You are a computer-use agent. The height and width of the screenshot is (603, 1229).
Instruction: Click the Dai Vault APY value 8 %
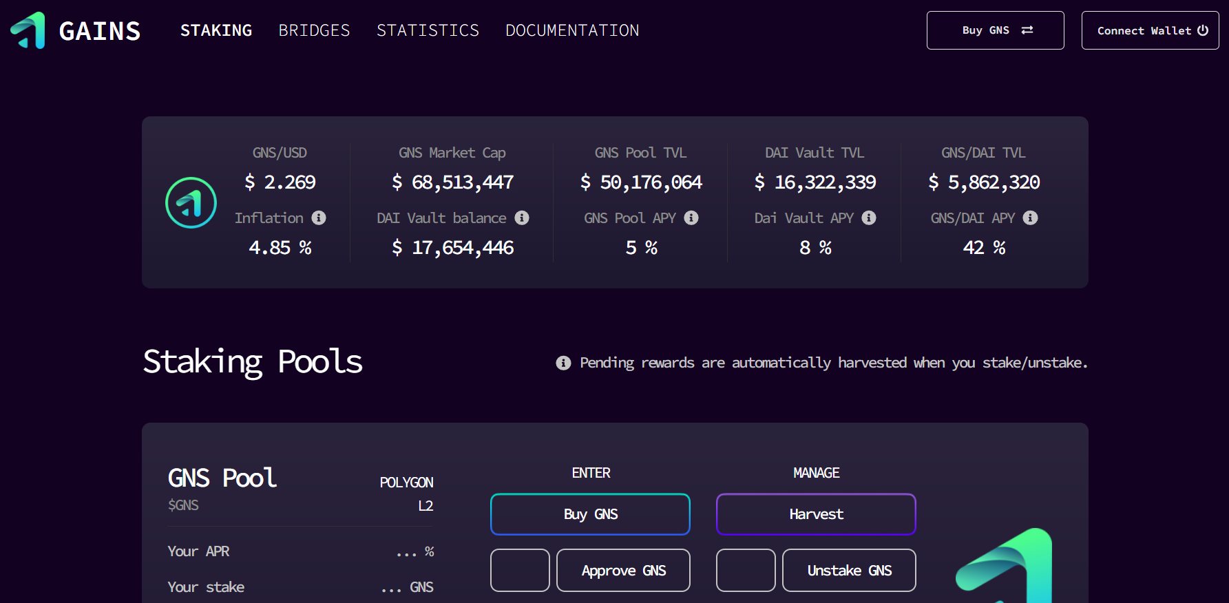coord(815,247)
